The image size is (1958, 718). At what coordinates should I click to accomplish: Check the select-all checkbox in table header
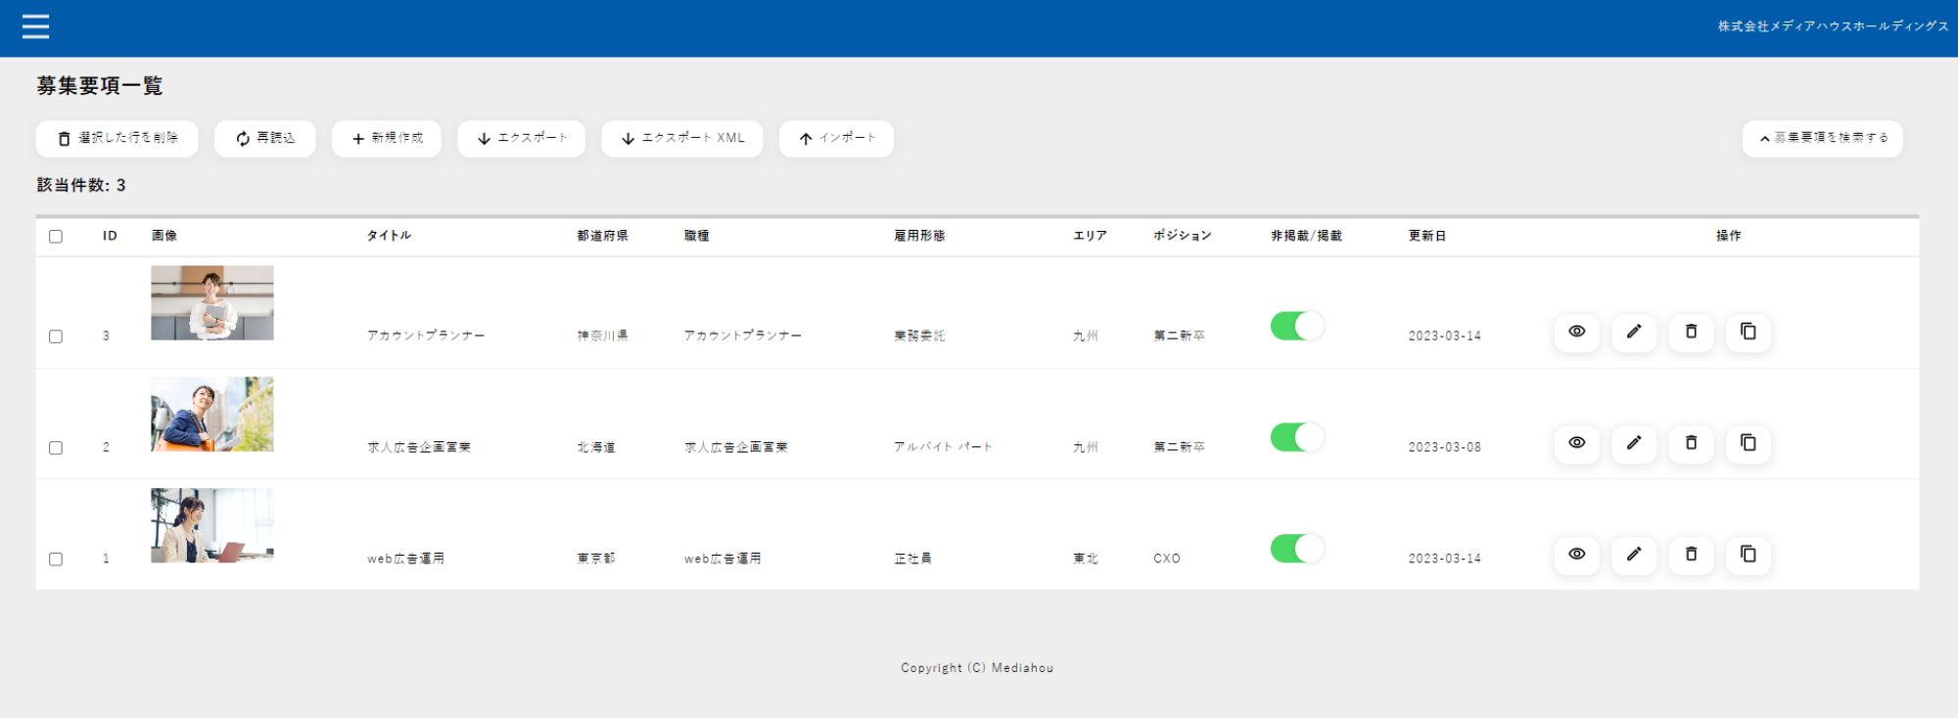click(56, 237)
